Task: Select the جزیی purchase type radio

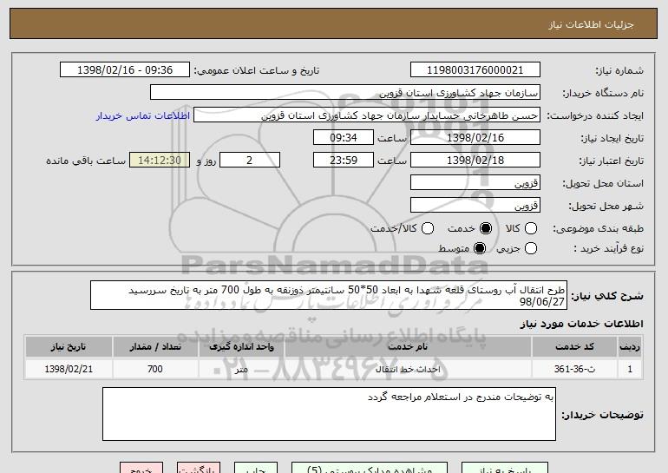Action: pyautogui.click(x=531, y=248)
